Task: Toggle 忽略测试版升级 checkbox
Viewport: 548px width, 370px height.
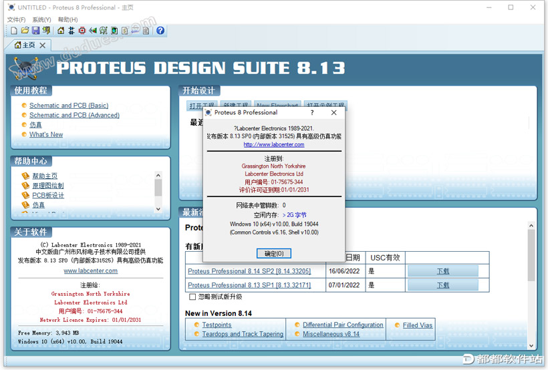Action: click(x=192, y=297)
